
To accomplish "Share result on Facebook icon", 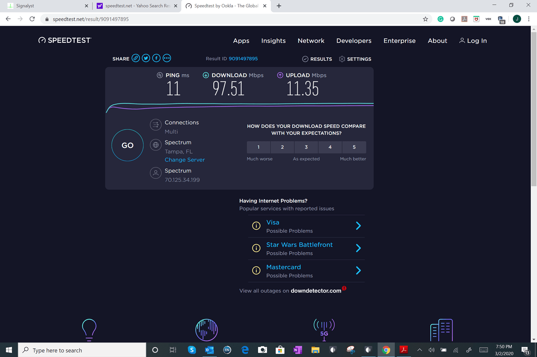I will [156, 58].
